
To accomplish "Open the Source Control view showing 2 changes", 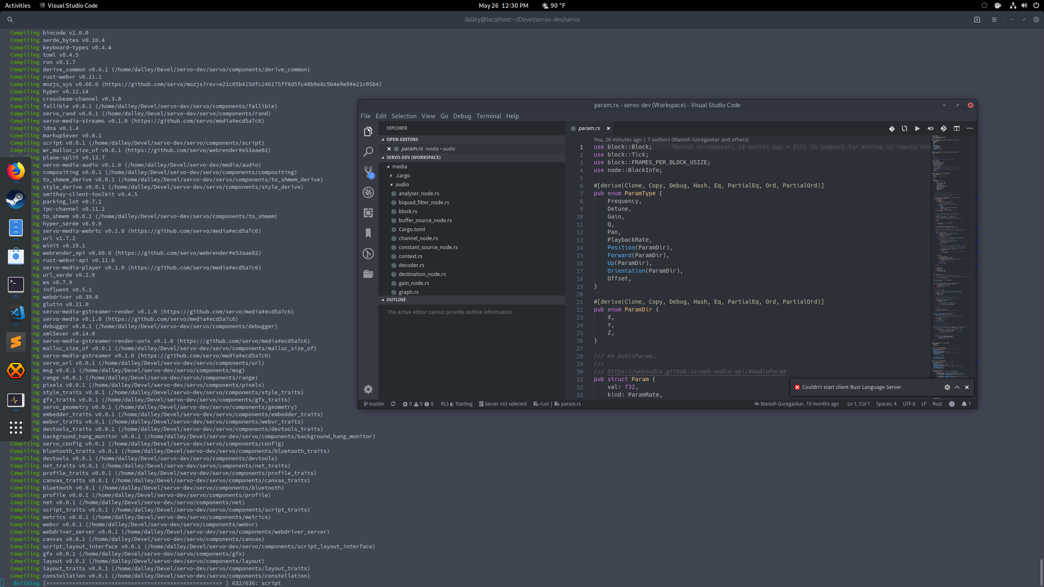I will point(368,172).
